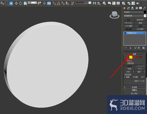Switch to the Utilities hammer tab

[144, 8]
